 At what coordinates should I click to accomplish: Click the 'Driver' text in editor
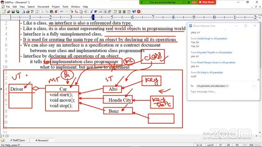click(x=17, y=89)
